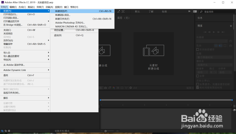Jump to last frame in preview
236x134 pixels.
click(x=223, y=32)
